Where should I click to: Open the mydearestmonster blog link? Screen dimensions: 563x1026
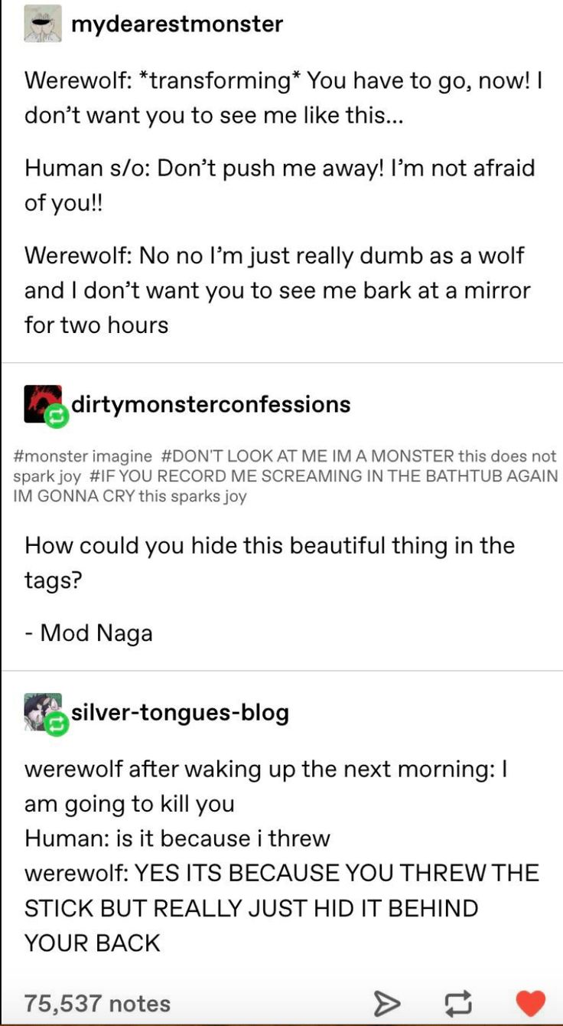click(x=177, y=25)
